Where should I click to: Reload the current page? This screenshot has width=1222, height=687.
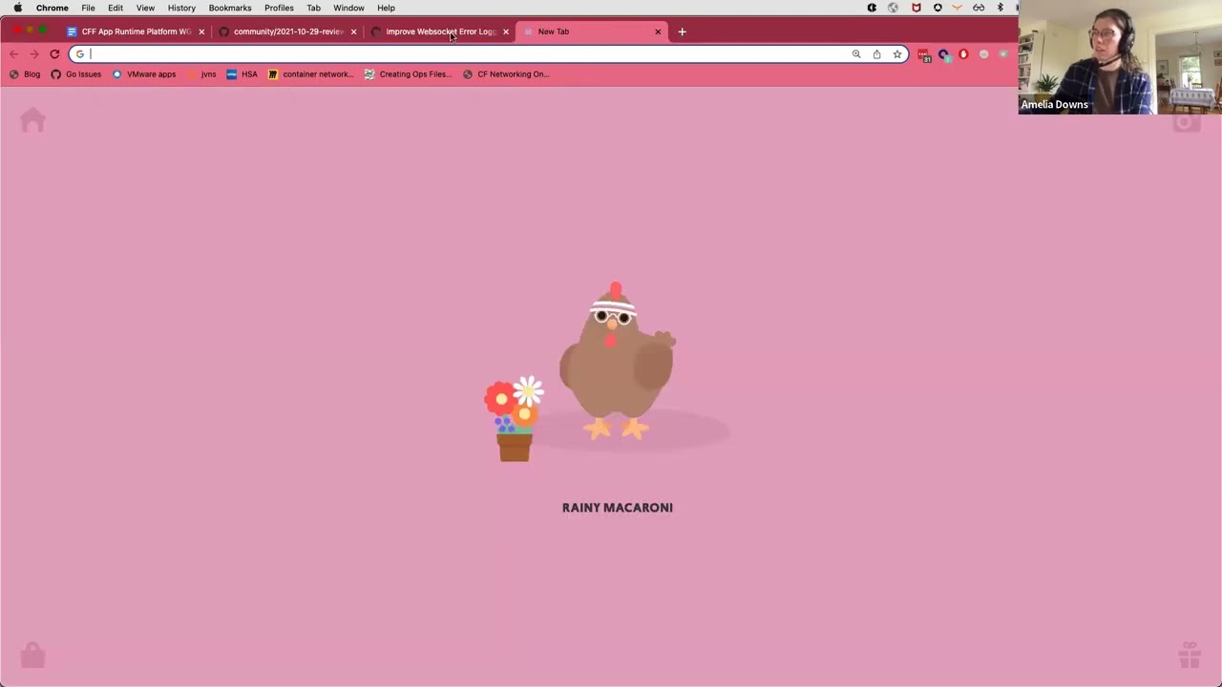[54, 54]
